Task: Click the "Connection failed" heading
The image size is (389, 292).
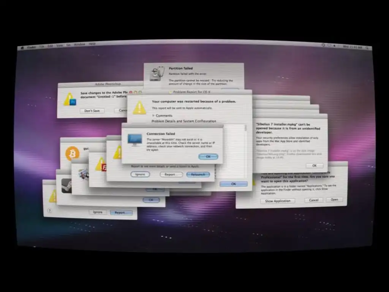Action: click(161, 134)
